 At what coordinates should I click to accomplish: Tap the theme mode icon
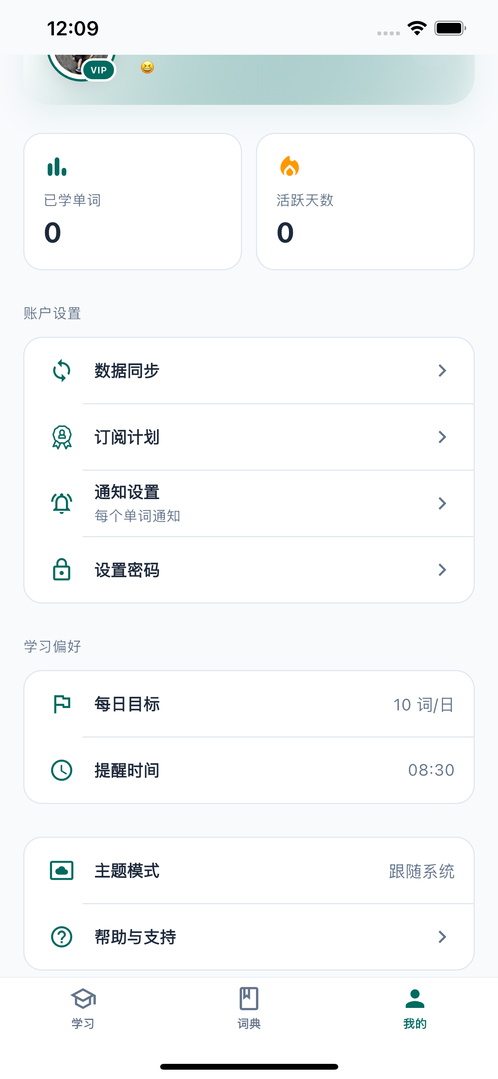click(x=61, y=870)
